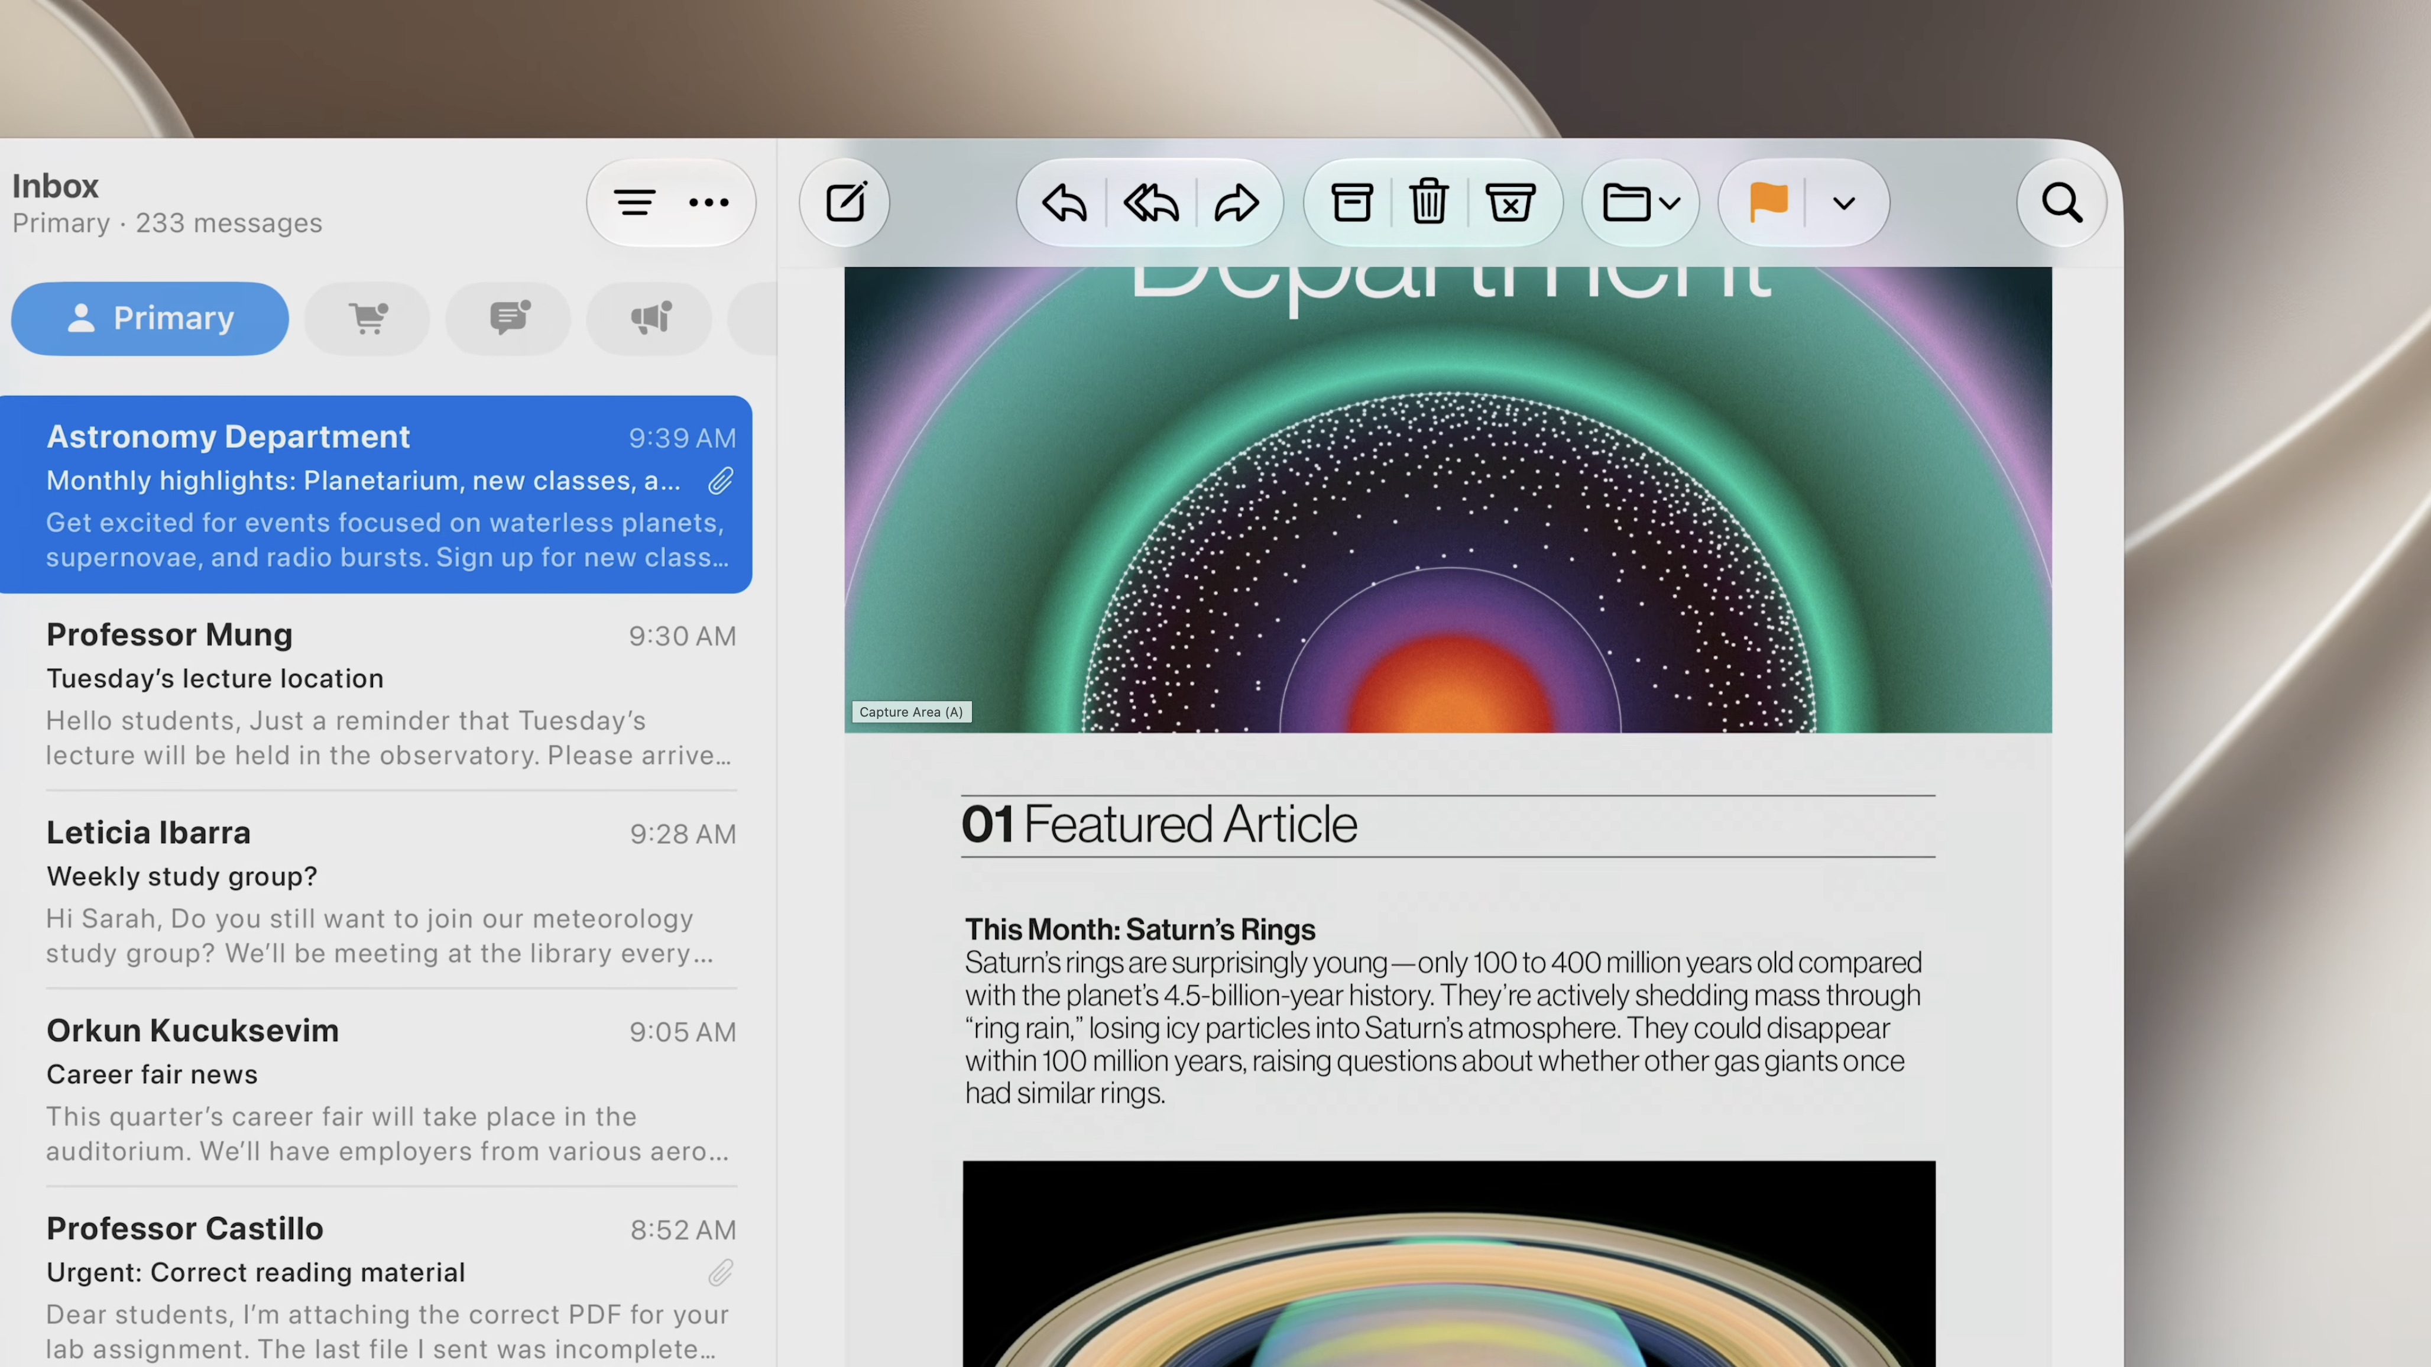The image size is (2431, 1367).
Task: Open the more options ellipsis menu
Action: click(709, 202)
